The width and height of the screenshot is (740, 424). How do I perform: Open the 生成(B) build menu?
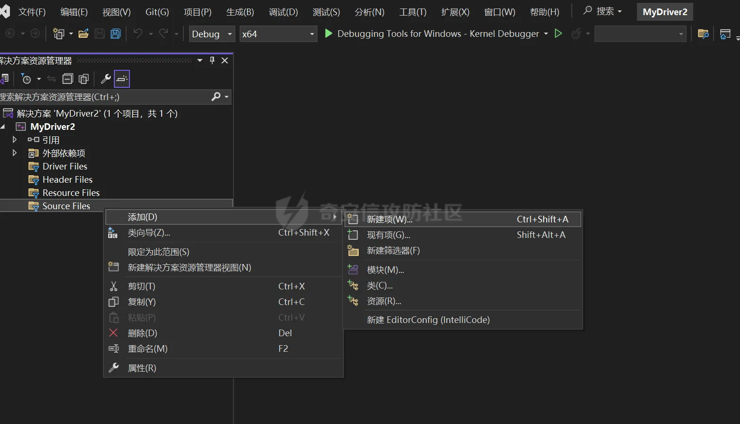240,12
